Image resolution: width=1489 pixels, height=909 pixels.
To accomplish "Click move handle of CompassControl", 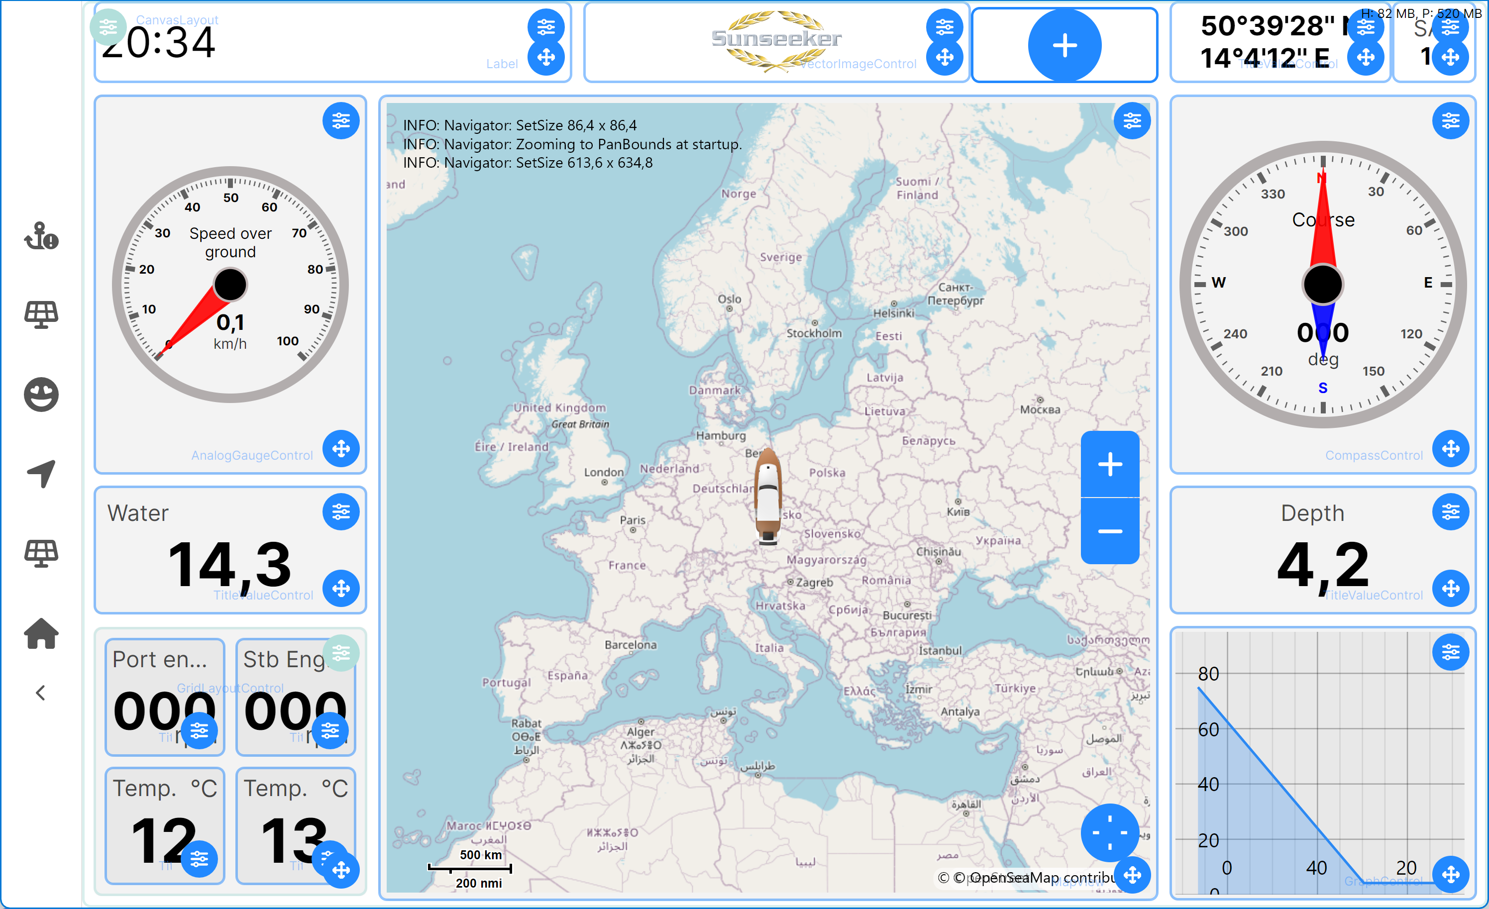I will pyautogui.click(x=1450, y=449).
